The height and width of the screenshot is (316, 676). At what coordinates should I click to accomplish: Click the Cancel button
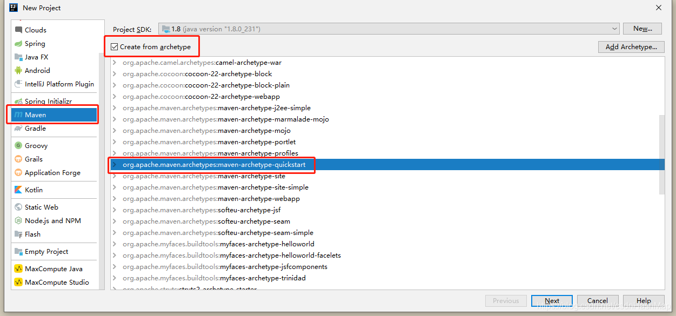(x=598, y=301)
